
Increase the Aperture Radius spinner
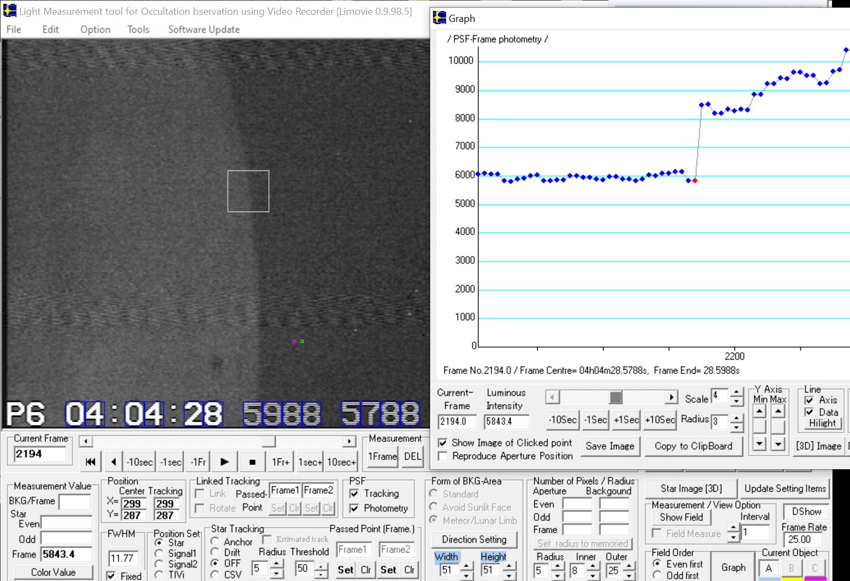pos(557,567)
